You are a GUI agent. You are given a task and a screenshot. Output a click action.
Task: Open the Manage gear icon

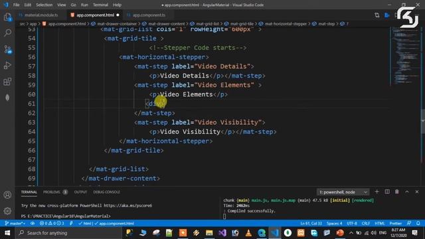(7, 211)
